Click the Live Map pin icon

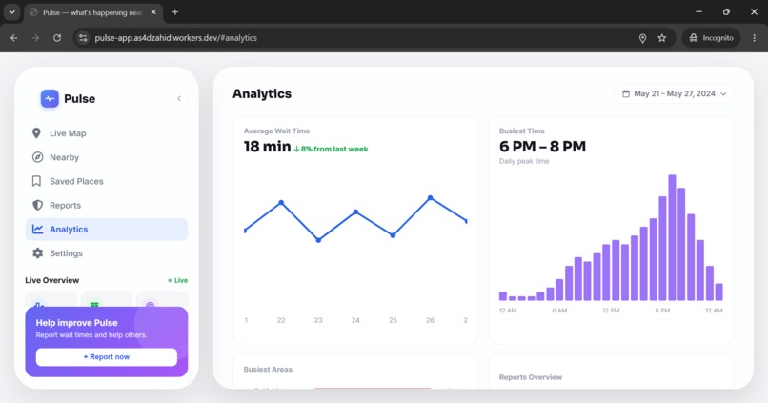(x=37, y=133)
